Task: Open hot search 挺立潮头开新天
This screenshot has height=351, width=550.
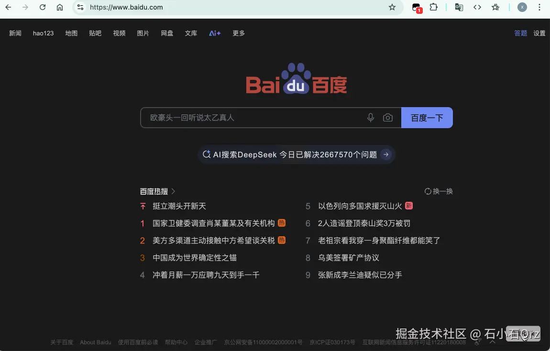Action: [x=179, y=206]
